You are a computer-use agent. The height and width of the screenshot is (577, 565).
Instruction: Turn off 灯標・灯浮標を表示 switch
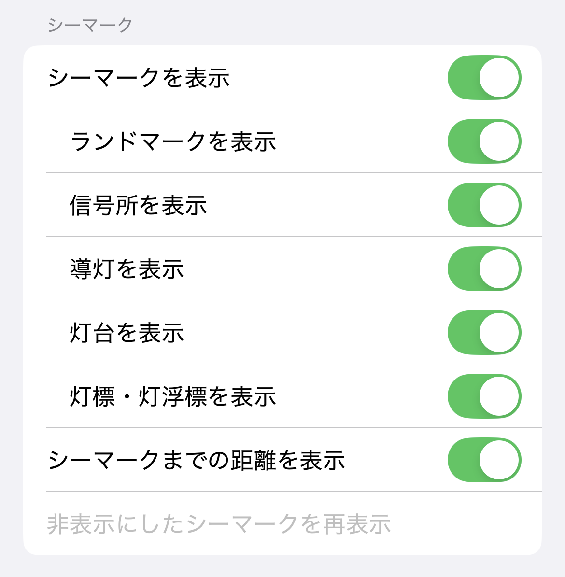[484, 396]
